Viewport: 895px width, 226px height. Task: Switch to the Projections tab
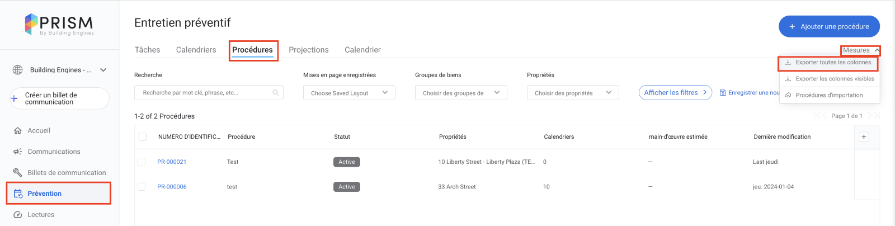tap(309, 50)
